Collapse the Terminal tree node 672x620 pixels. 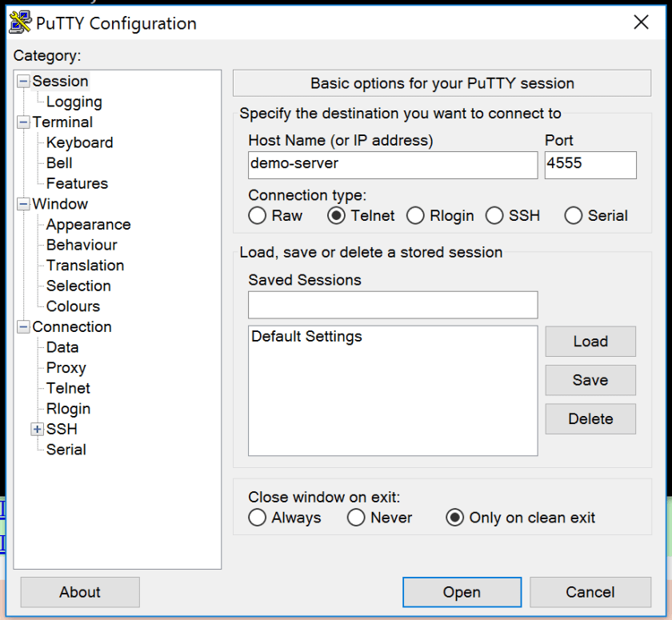click(23, 122)
